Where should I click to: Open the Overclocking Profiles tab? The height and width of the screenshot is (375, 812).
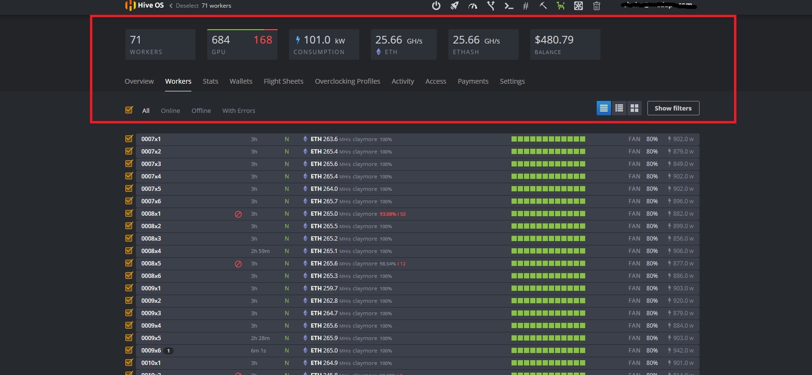point(347,81)
